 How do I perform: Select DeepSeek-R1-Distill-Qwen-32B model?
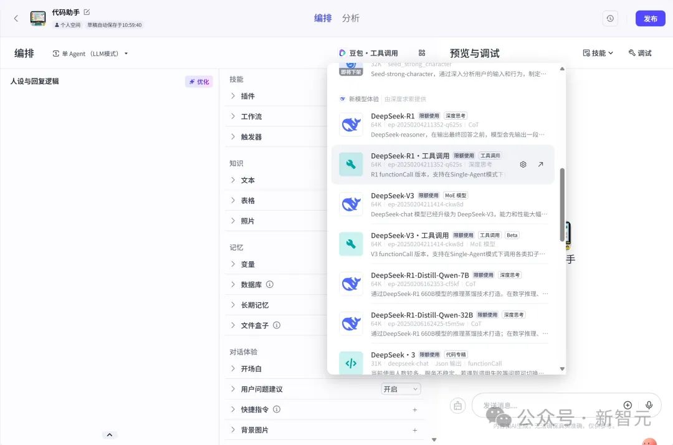(442, 324)
